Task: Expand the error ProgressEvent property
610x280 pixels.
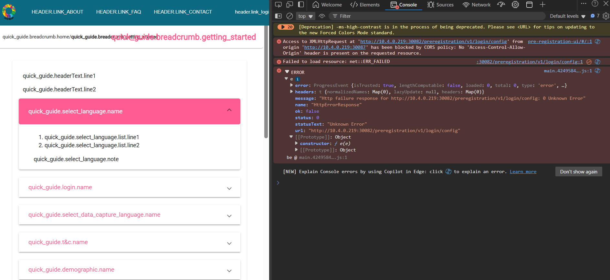Action: tap(291, 85)
